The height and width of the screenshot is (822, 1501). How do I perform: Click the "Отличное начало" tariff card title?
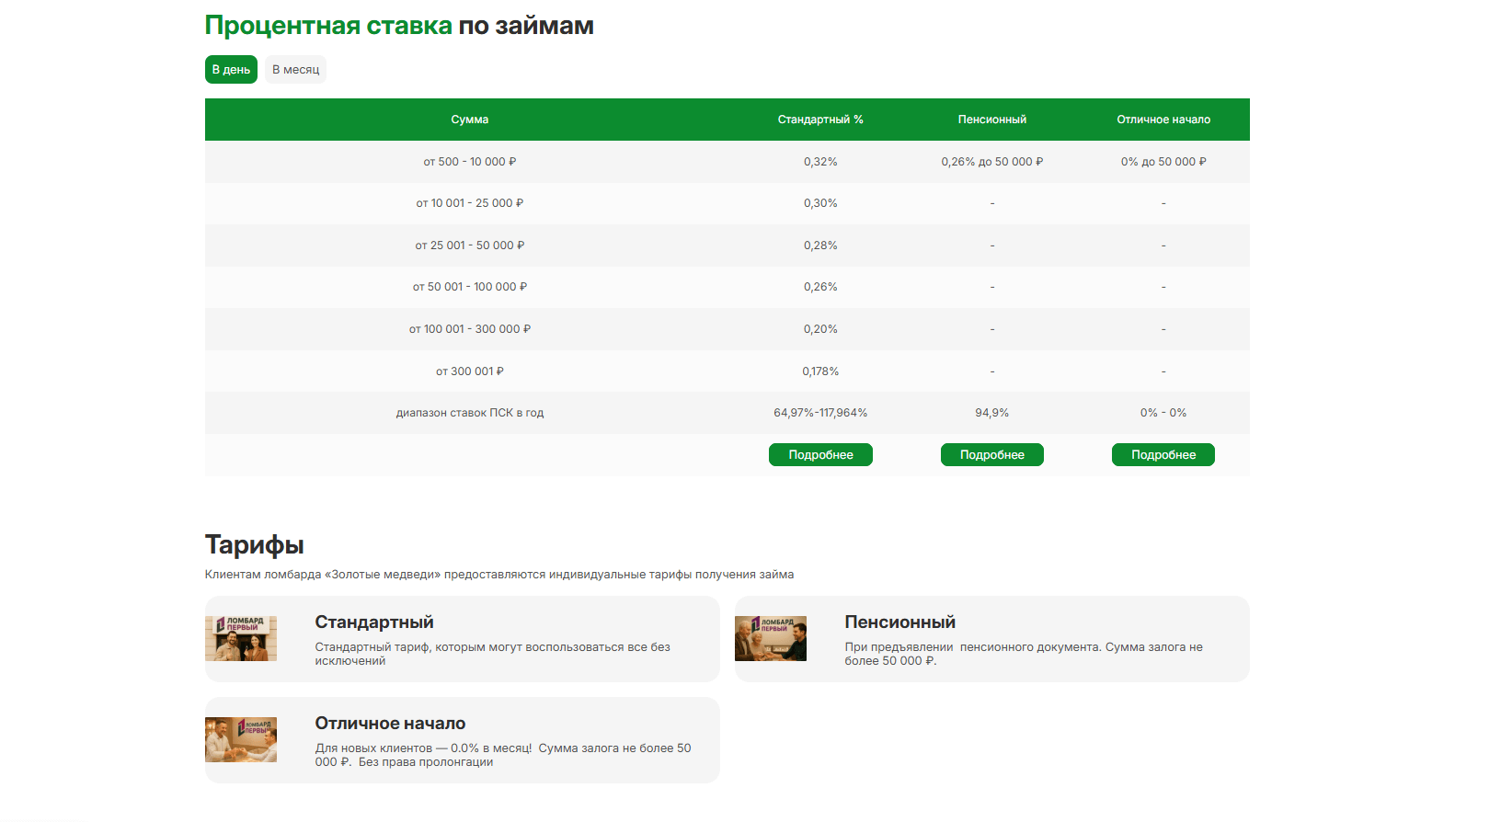coord(390,724)
